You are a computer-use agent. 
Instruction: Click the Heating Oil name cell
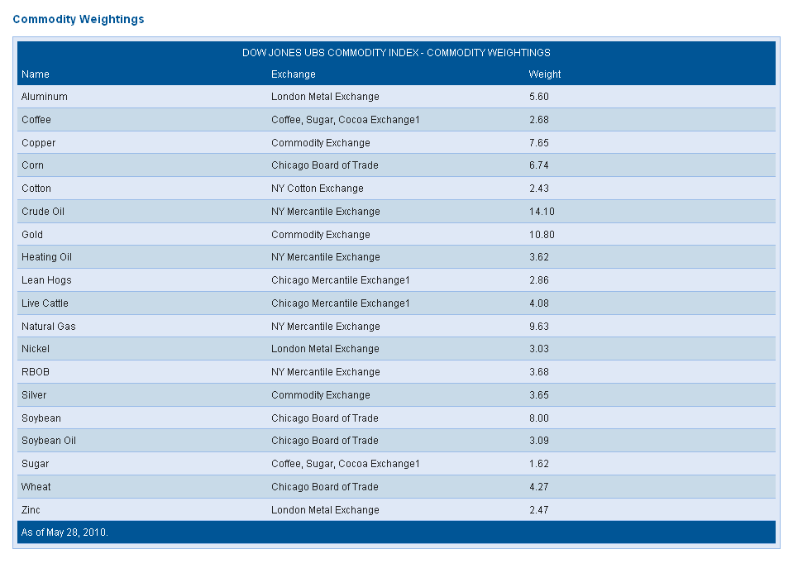pos(46,257)
